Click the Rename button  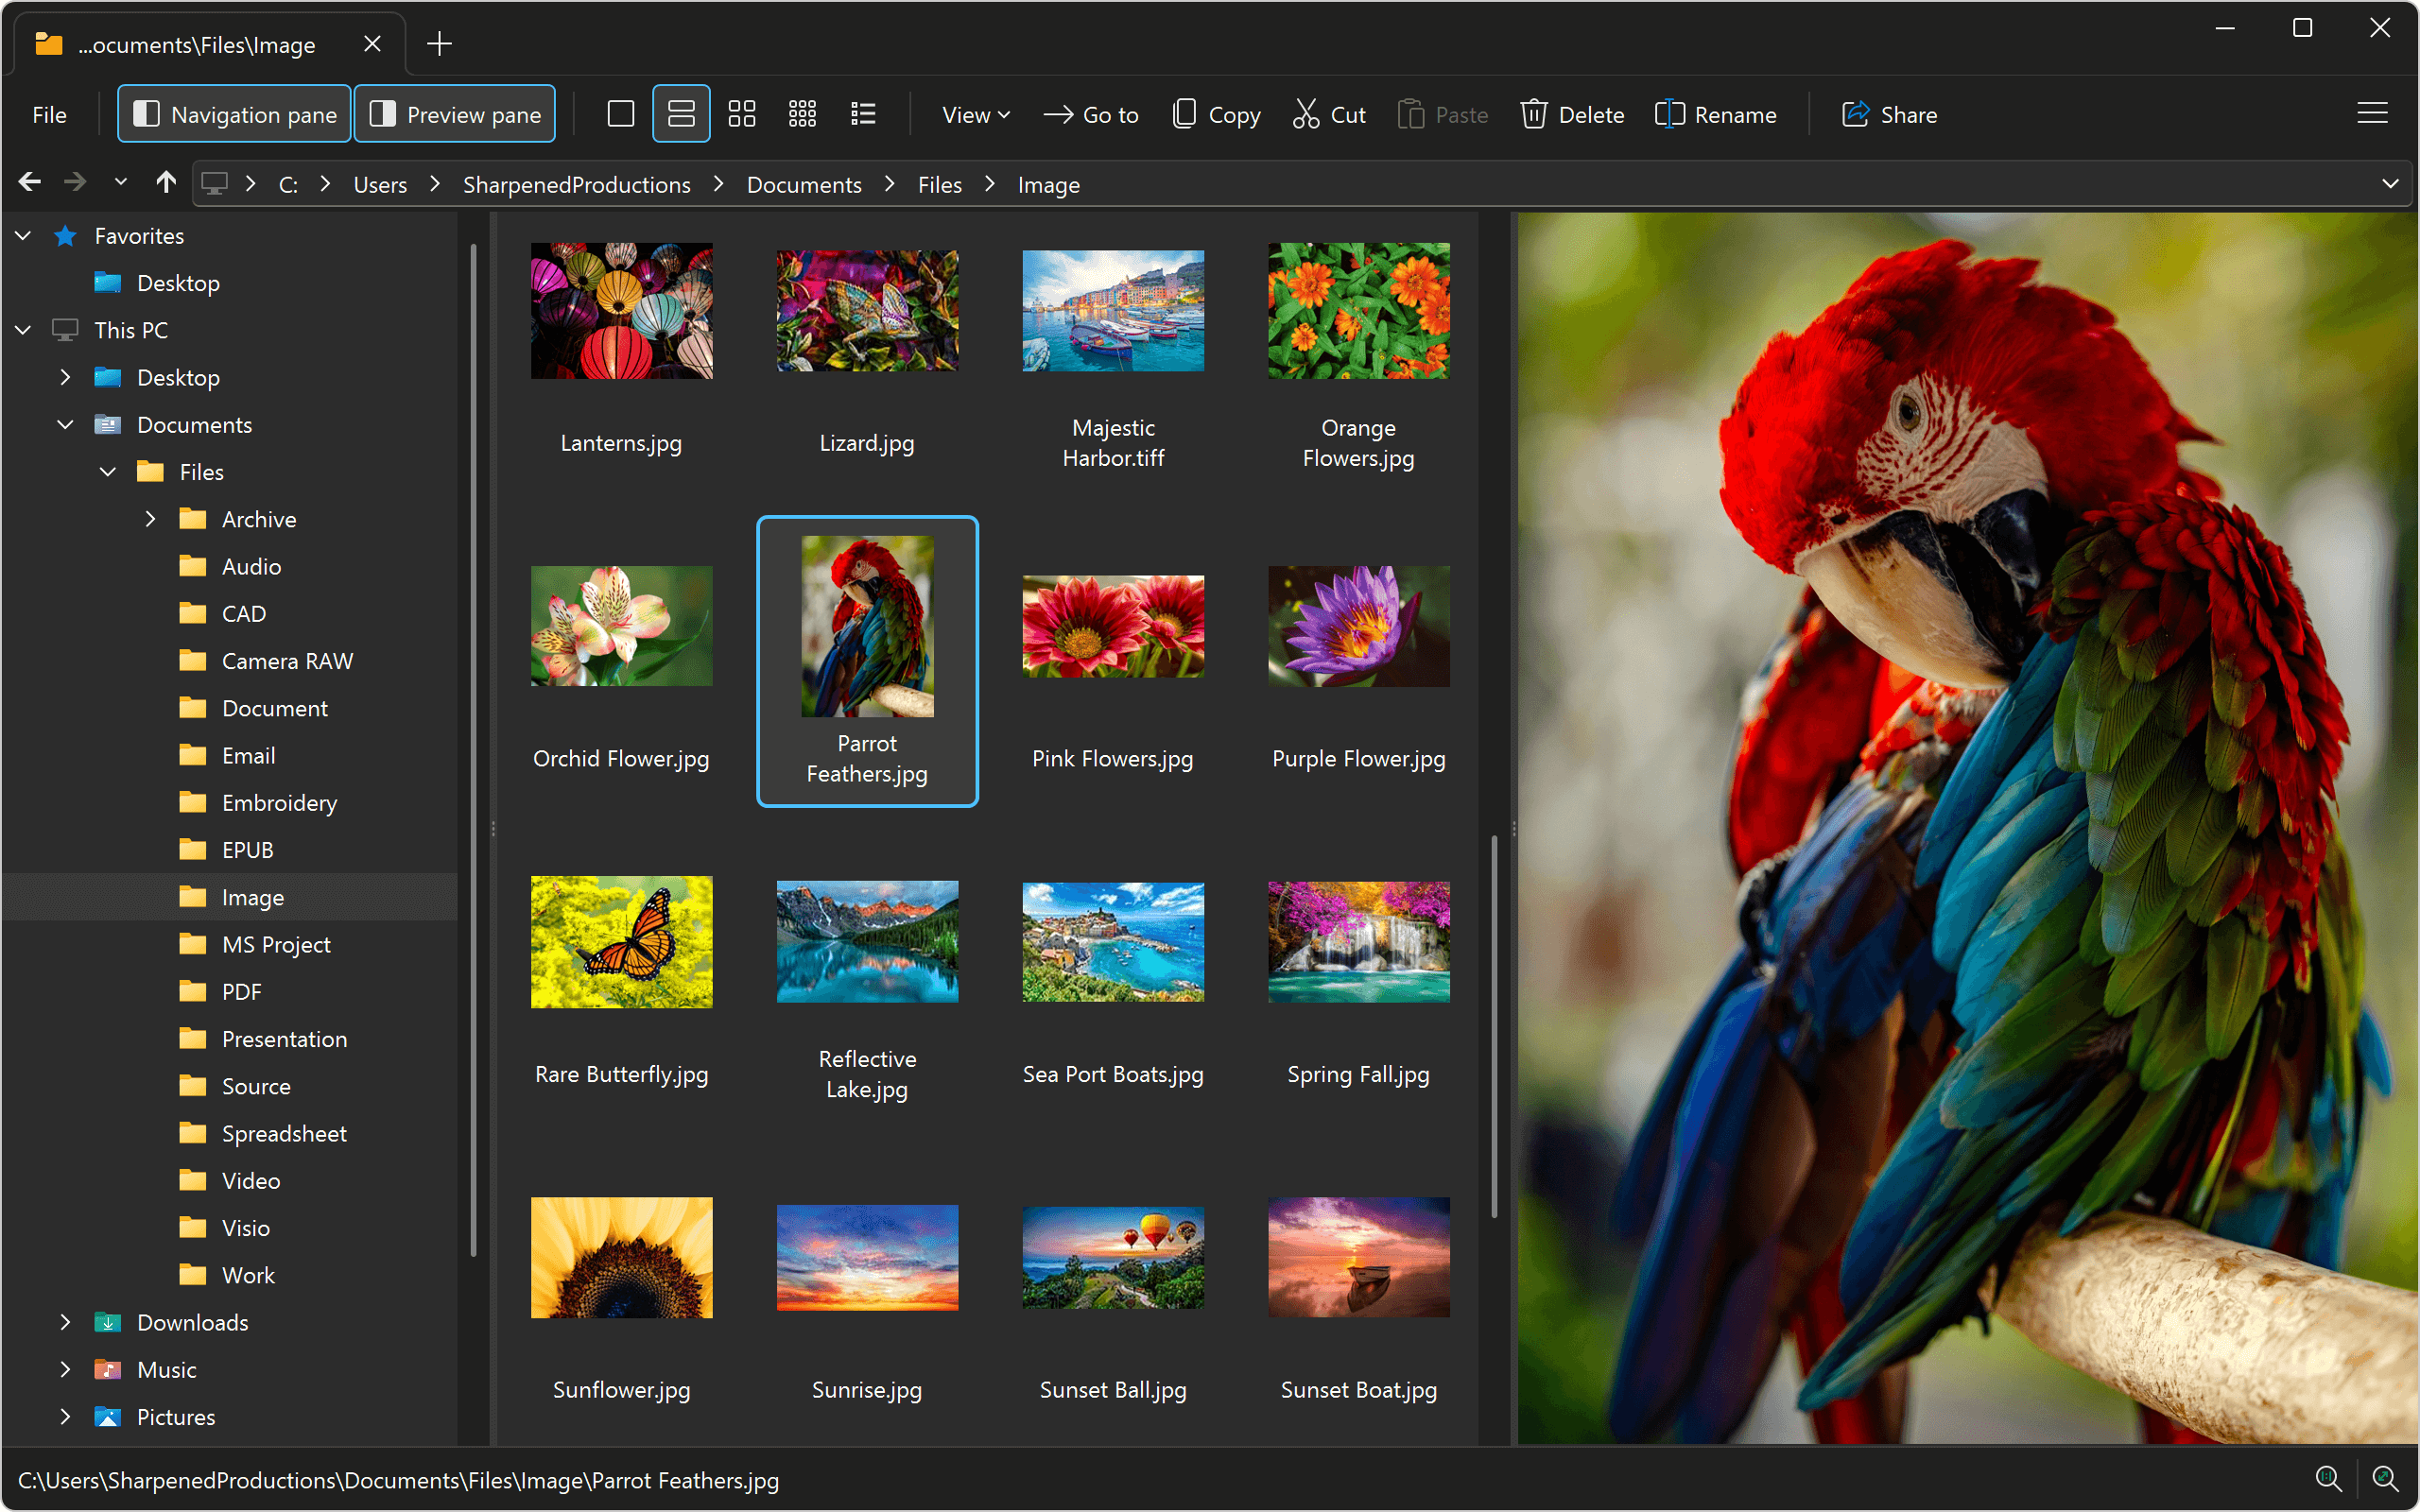[1716, 114]
